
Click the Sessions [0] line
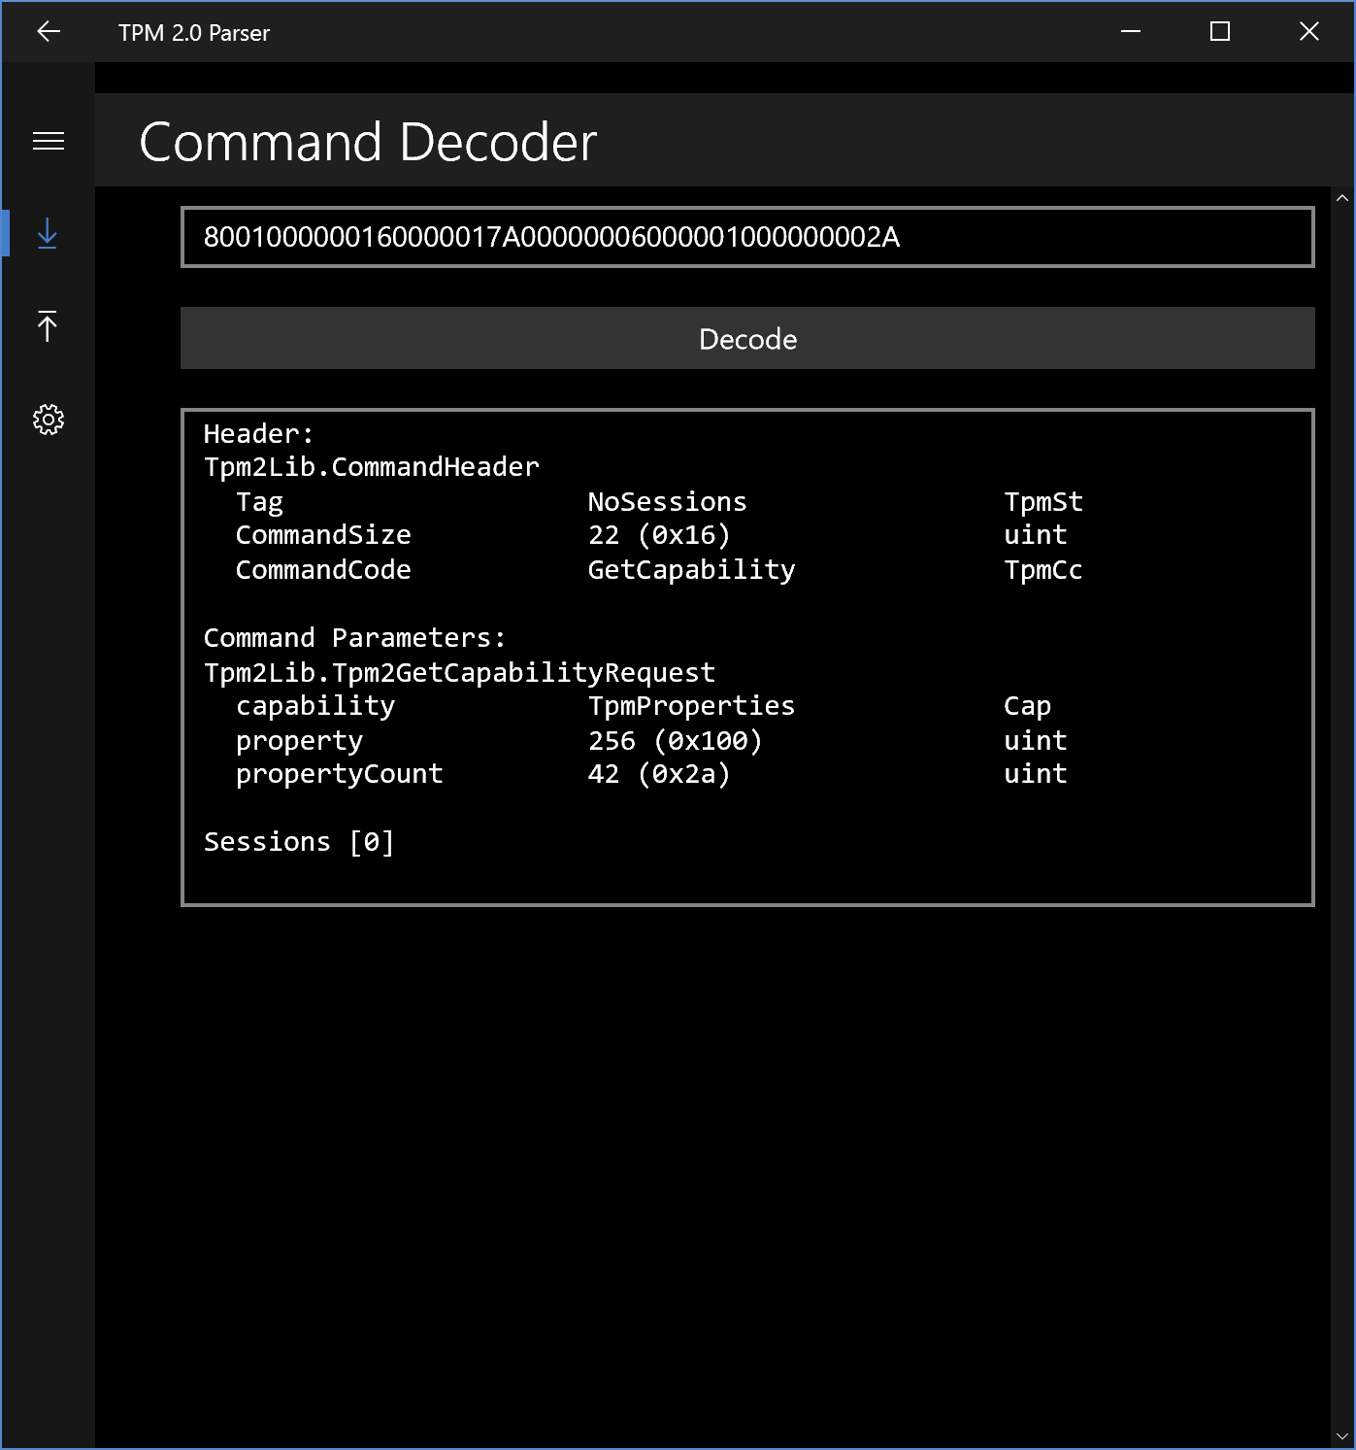tap(299, 842)
